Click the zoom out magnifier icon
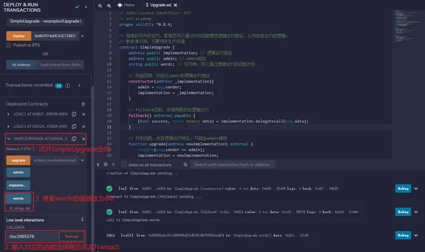Image resolution: width=425 pixels, height=252 pixels. [100, 6]
